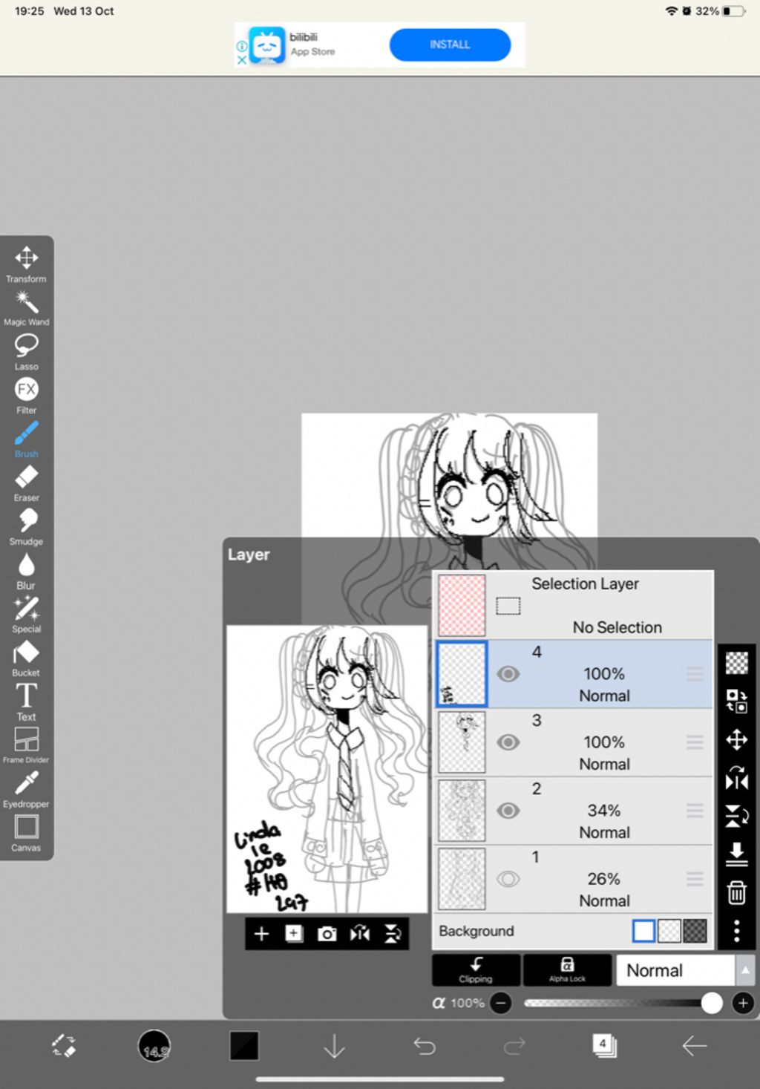
Task: Add a special layer with boxed plus icon
Action: pyautogui.click(x=294, y=934)
